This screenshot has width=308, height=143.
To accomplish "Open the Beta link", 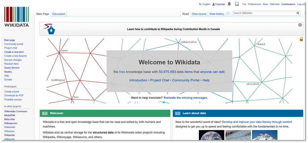I will coord(265,4).
